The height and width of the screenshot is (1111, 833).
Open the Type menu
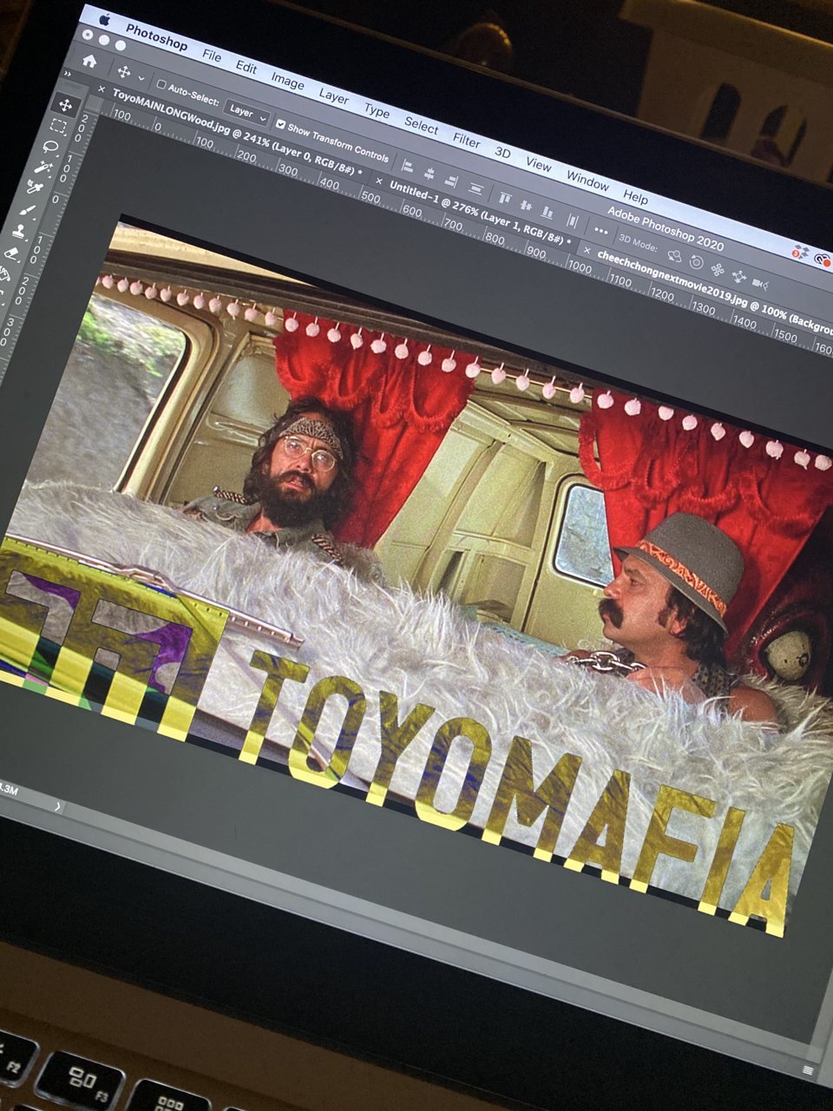(x=377, y=111)
